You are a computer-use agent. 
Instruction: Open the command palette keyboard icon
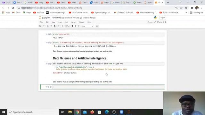pos(97,26)
